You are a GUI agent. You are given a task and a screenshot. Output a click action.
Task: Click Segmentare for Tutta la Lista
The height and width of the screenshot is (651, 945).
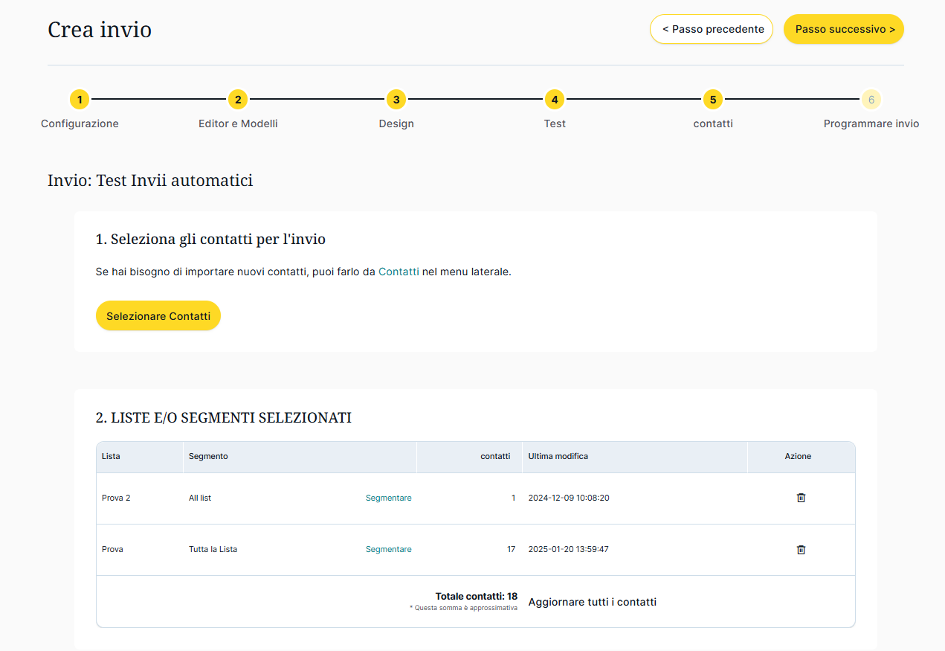388,550
